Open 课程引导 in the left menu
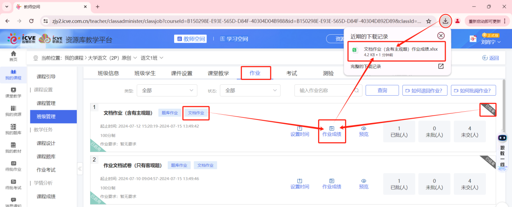Image resolution: width=512 pixels, height=207 pixels. pos(46,77)
